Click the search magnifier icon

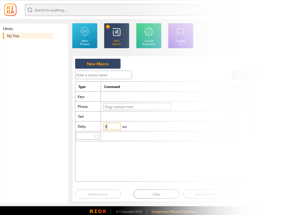pyautogui.click(x=30, y=10)
